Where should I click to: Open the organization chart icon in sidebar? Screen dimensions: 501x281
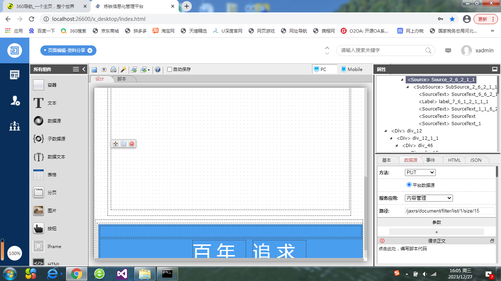[15, 126]
